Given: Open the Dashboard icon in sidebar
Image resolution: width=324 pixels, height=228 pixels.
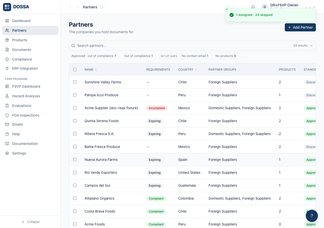Looking at the screenshot, I should click(7, 21).
